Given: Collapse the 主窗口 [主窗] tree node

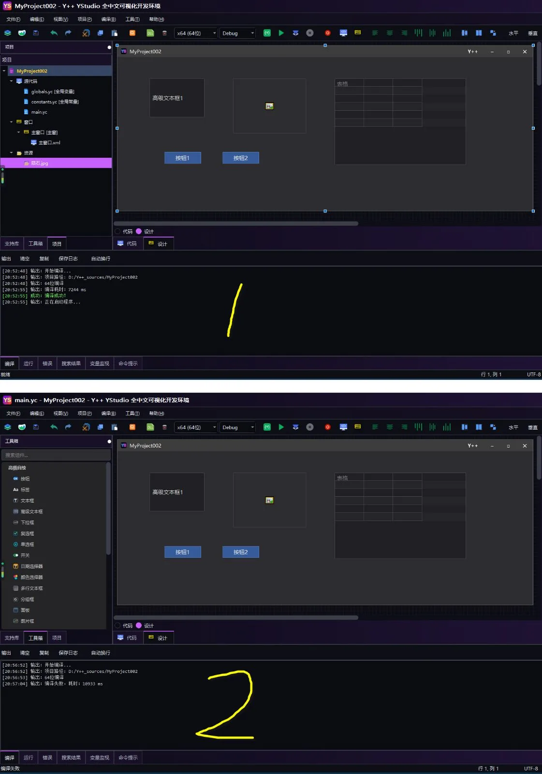Looking at the screenshot, I should click(19, 132).
